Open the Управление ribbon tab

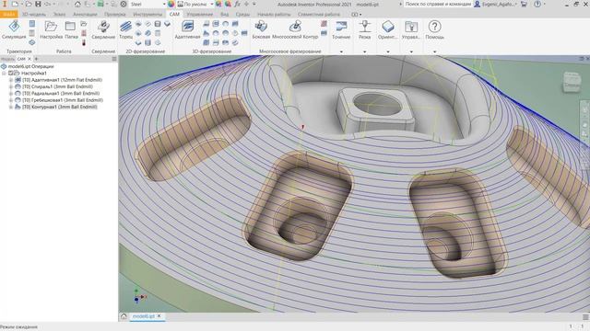point(200,15)
